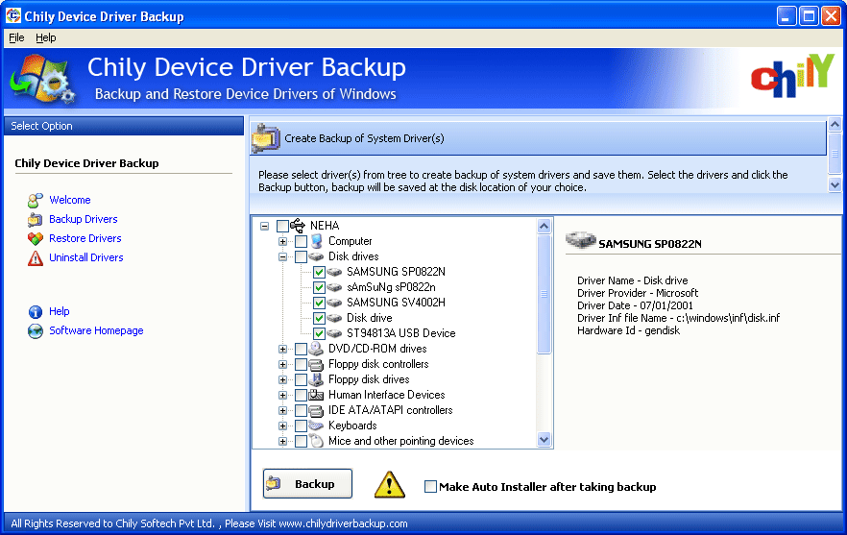
Task: Open the Help menu
Action: click(x=46, y=37)
